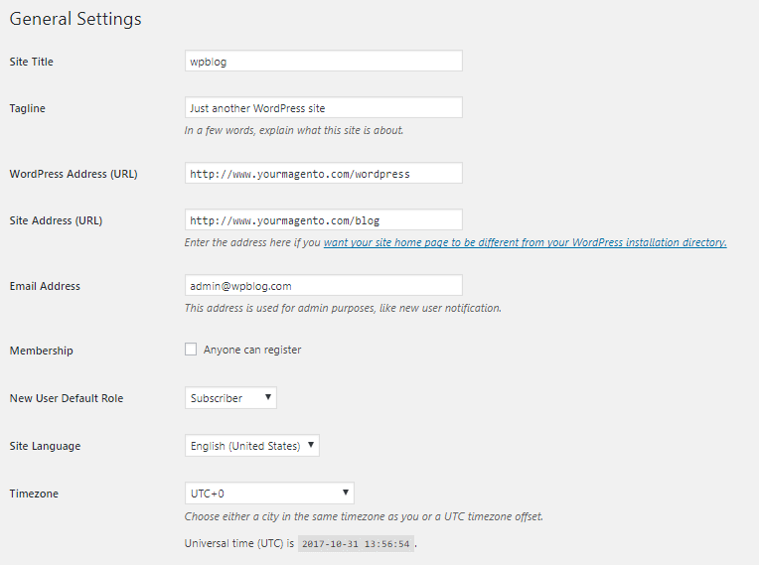
Task: Click the Timezone dropdown arrow
Action: (x=346, y=493)
